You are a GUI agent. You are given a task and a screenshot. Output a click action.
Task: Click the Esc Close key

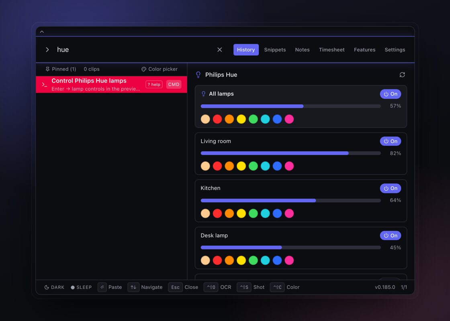pyautogui.click(x=175, y=287)
